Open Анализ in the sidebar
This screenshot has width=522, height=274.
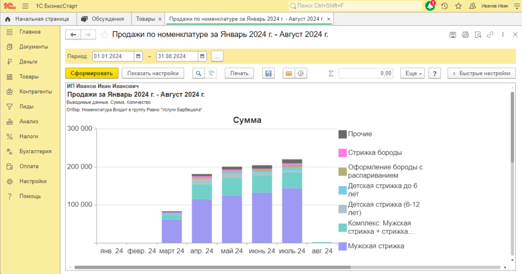(29, 121)
